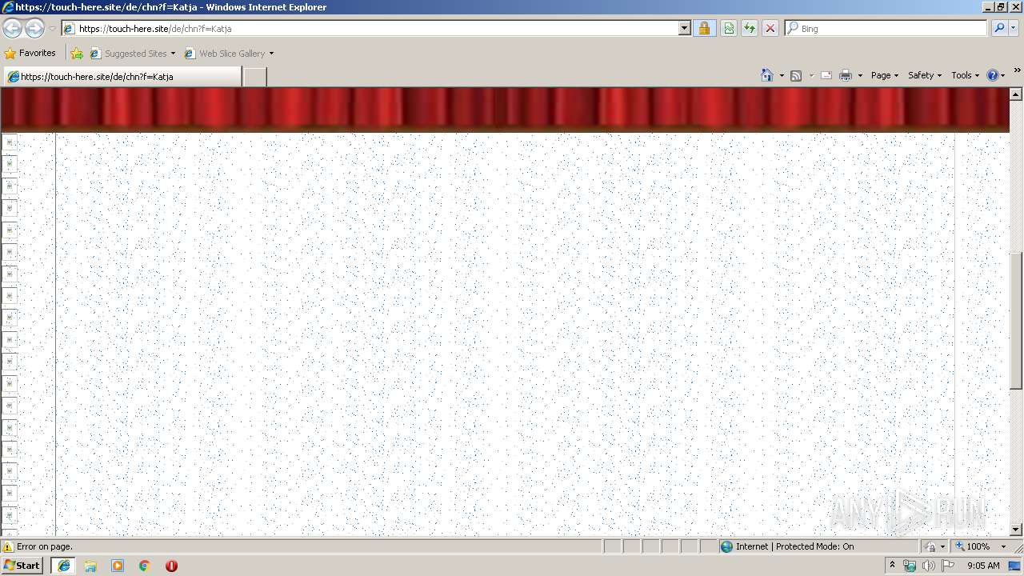Add the page to the Favorites bar
Screen dimensions: 1024x576
[77, 54]
